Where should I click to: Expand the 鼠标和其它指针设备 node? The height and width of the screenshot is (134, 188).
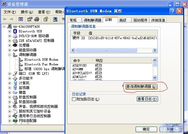(x=9, y=111)
